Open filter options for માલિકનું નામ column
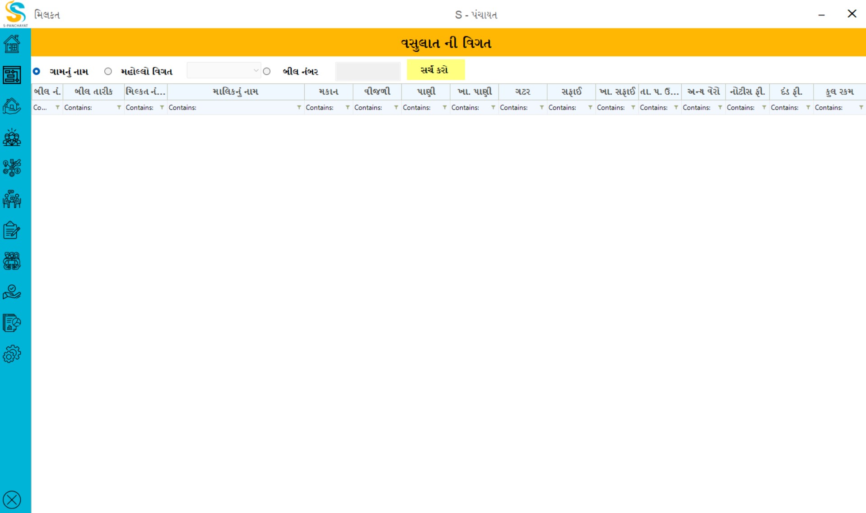 (299, 107)
